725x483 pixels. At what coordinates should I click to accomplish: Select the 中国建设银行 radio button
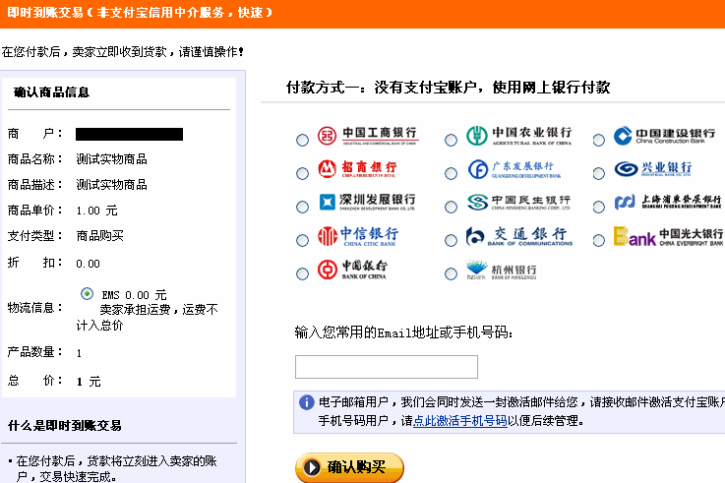[599, 140]
